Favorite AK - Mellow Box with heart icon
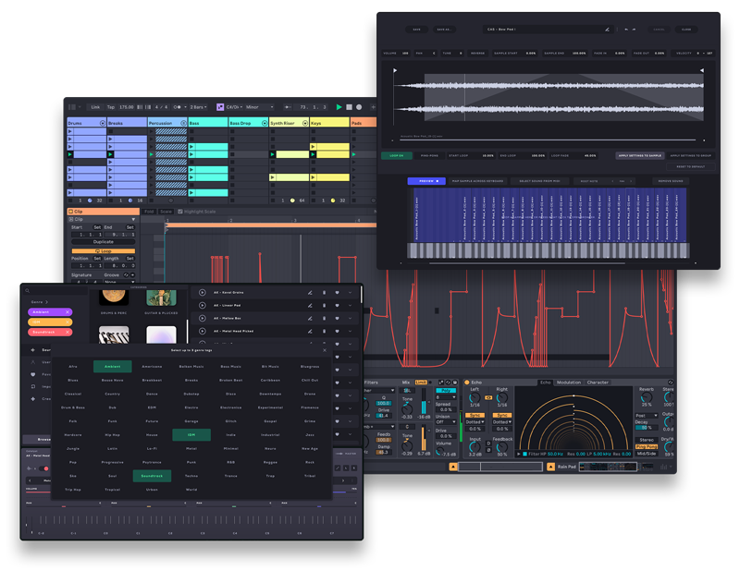This screenshot has width=740, height=571. pyautogui.click(x=337, y=318)
